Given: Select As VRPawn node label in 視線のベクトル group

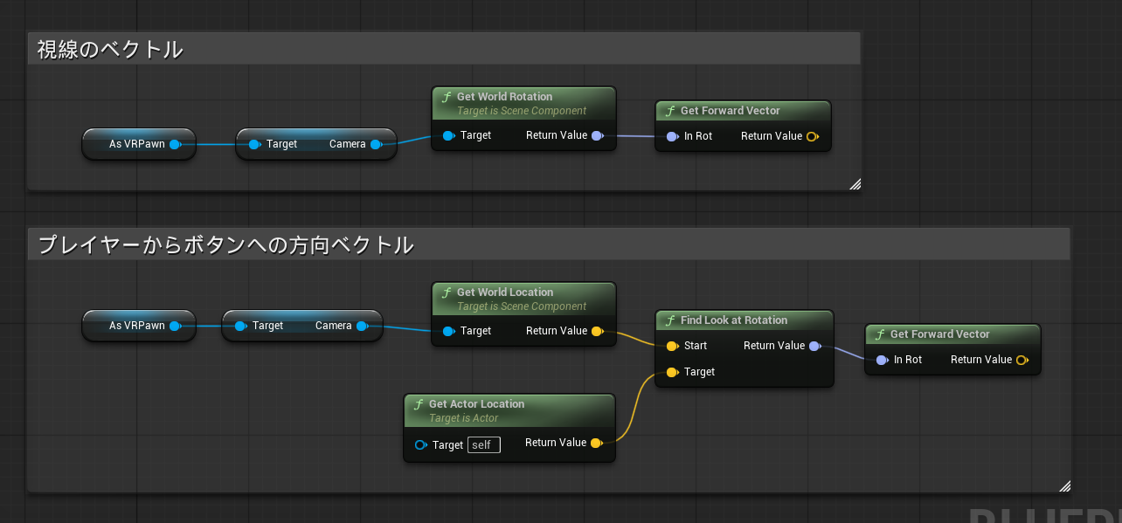Looking at the screenshot, I should click(137, 144).
